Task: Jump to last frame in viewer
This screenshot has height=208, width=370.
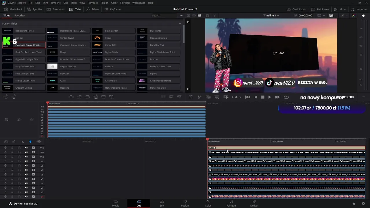Action: (277, 97)
